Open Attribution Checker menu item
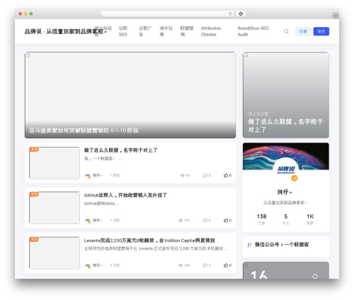The height and width of the screenshot is (300, 354). (211, 31)
